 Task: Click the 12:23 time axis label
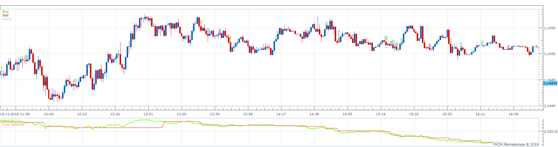[82, 114]
